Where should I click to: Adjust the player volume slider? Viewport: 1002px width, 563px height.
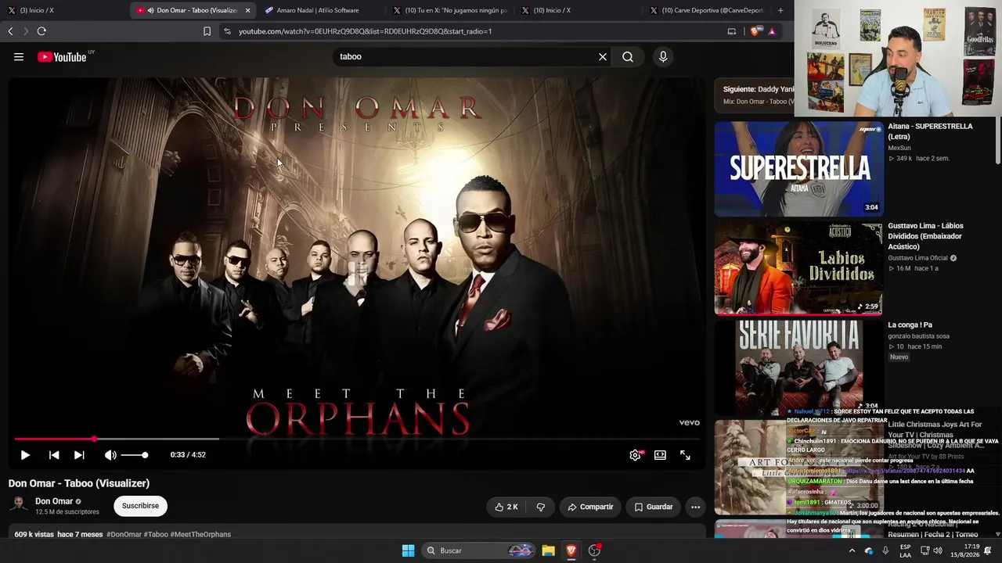point(134,454)
